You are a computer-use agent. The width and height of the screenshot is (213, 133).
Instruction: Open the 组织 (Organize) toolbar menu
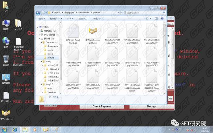[43, 19]
